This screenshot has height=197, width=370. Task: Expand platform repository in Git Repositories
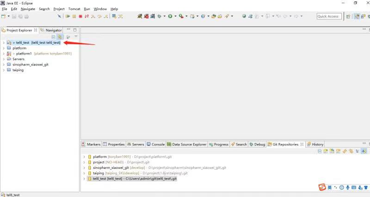tap(84, 156)
